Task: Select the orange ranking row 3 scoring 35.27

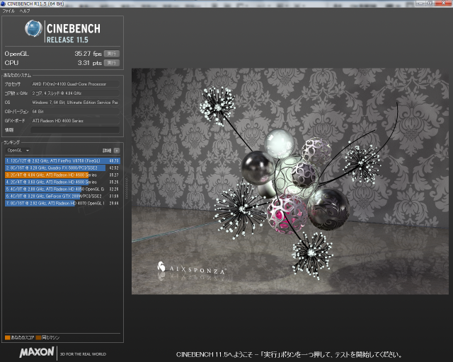Action: (62, 175)
